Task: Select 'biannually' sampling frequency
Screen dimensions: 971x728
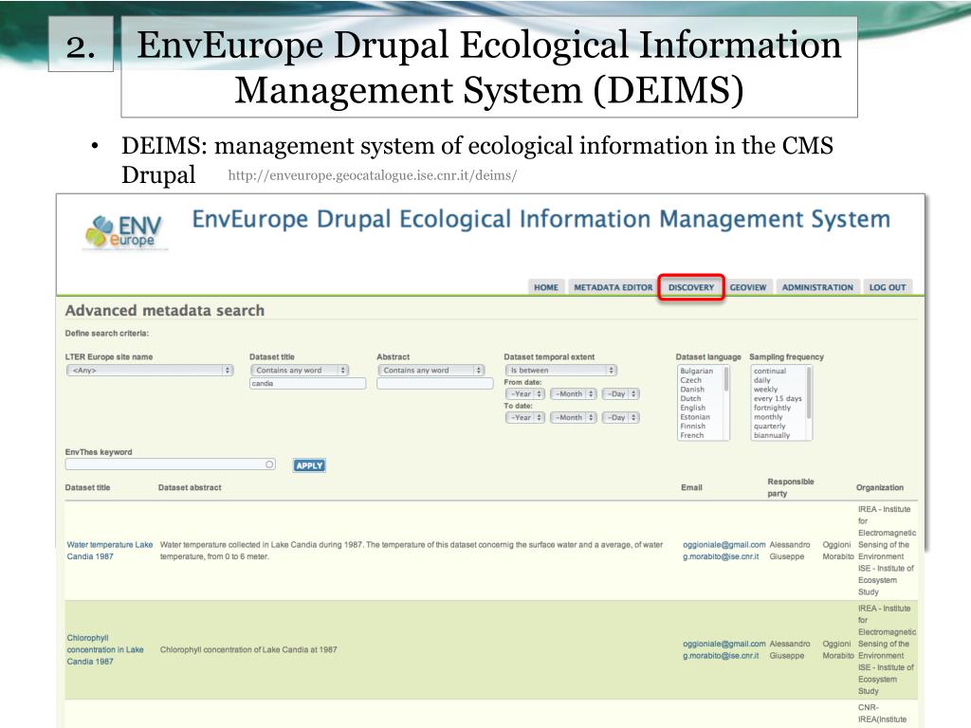Action: 772,435
